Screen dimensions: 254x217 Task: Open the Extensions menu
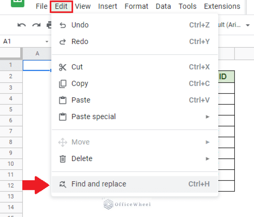tap(222, 6)
